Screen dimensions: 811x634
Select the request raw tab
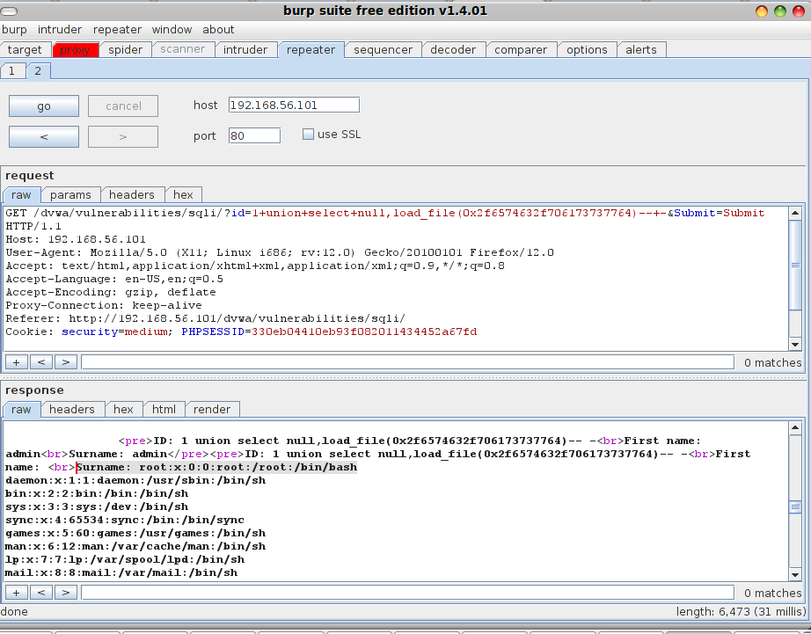point(21,195)
